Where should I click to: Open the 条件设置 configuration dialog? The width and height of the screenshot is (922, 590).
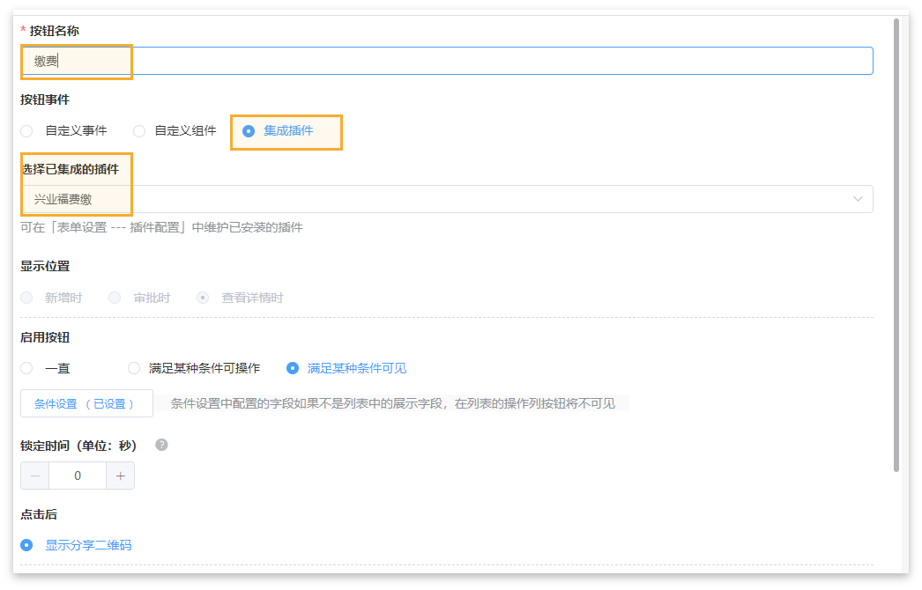coord(86,403)
